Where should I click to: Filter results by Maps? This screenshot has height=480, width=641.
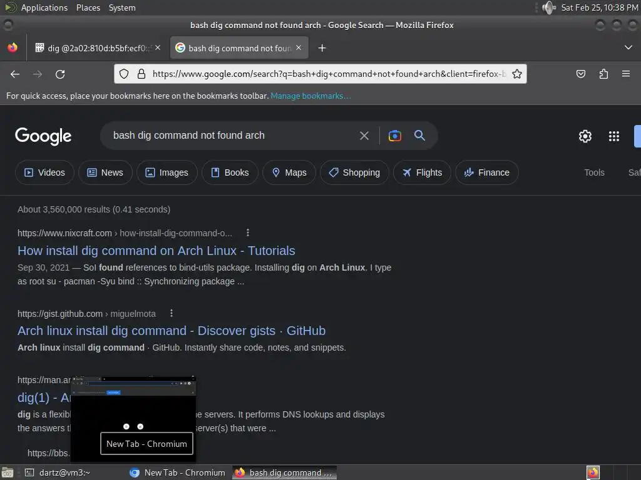(x=289, y=172)
